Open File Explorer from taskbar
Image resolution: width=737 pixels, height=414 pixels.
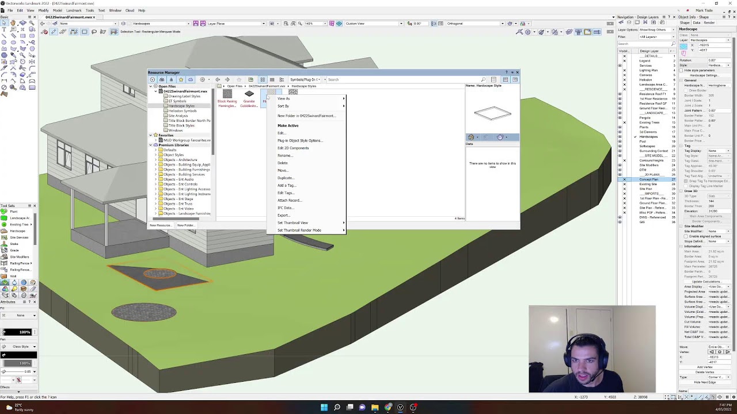pyautogui.click(x=375, y=407)
